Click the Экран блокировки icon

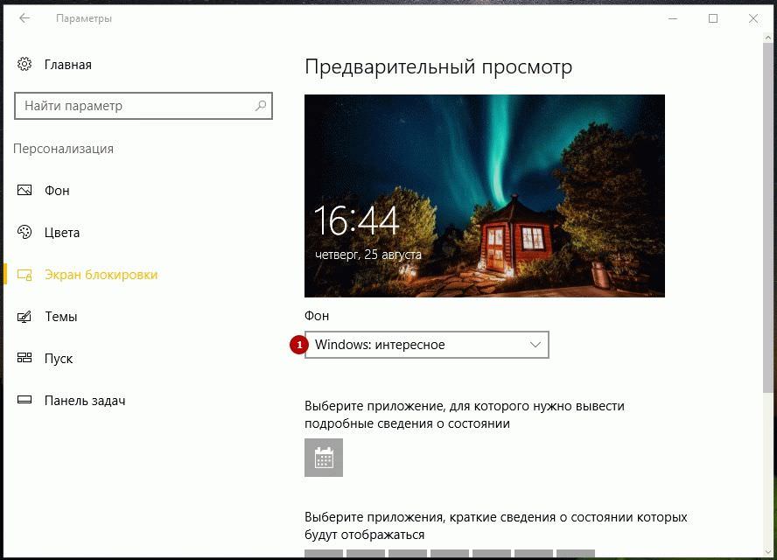24,275
